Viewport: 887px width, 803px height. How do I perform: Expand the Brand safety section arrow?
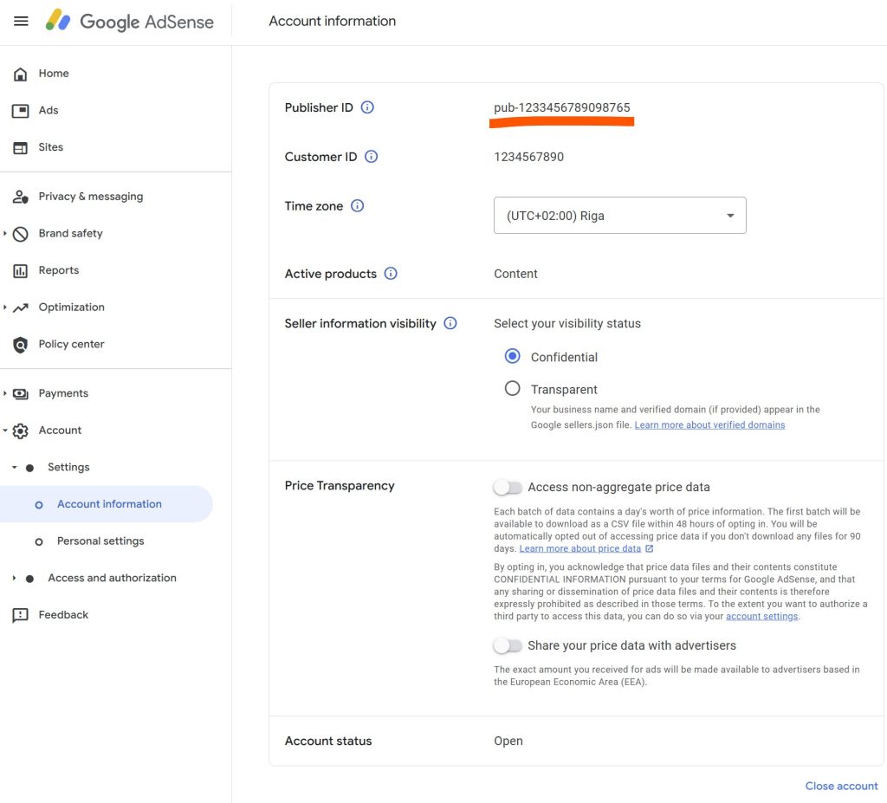click(5, 234)
